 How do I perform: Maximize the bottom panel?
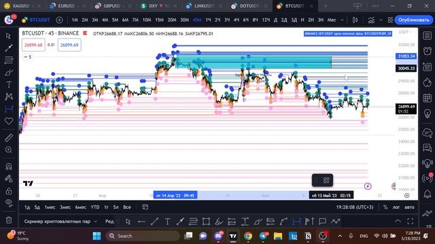click(x=411, y=221)
